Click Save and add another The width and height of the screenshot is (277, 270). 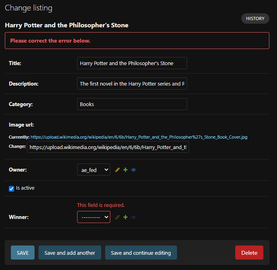(x=70, y=252)
